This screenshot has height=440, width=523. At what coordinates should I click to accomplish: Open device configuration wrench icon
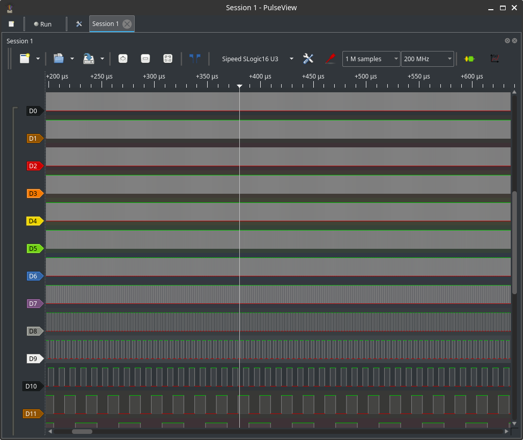coord(308,59)
